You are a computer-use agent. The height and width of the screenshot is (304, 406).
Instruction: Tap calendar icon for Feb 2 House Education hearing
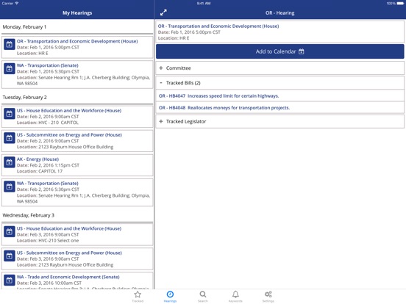coord(10,114)
